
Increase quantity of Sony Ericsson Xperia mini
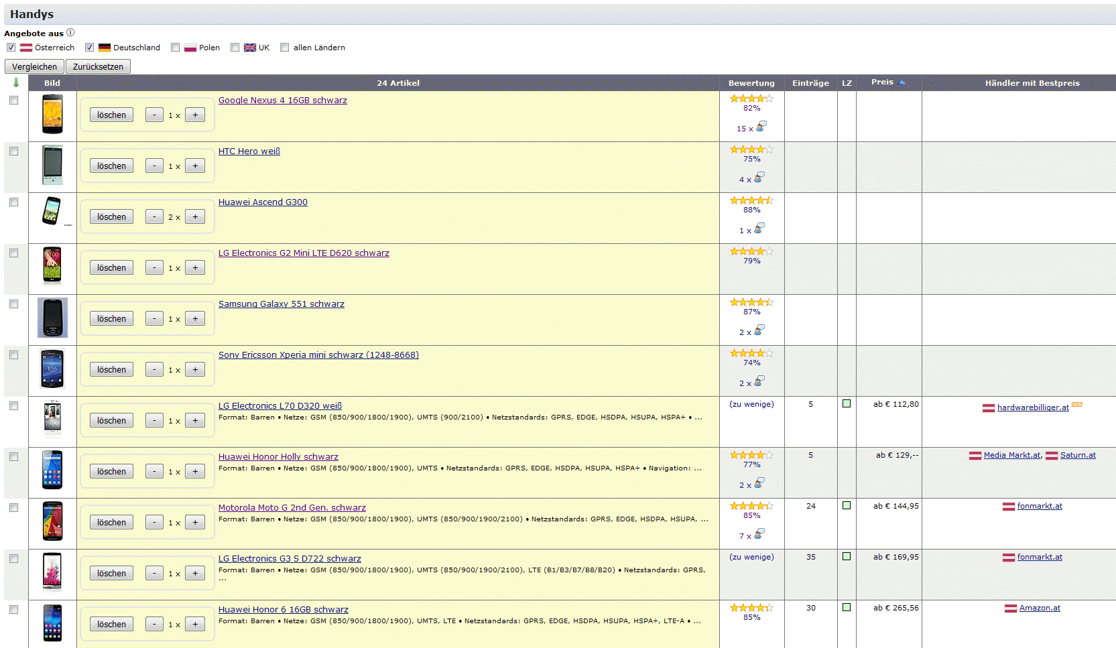pyautogui.click(x=195, y=369)
